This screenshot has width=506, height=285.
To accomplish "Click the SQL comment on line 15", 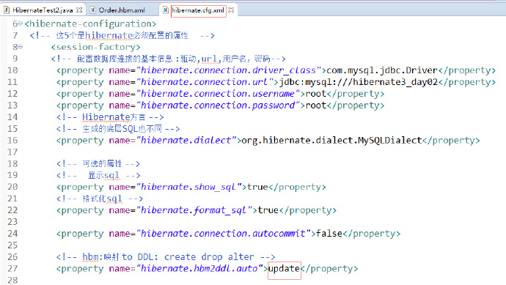I will 118,129.
